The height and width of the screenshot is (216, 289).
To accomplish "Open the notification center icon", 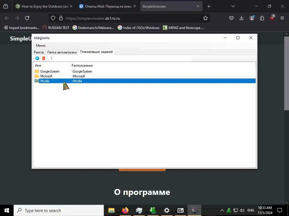I will [280, 210].
